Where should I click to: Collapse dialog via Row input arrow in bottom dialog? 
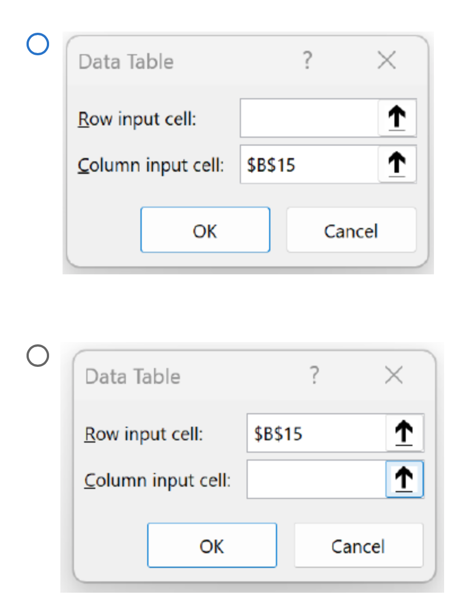tap(404, 433)
